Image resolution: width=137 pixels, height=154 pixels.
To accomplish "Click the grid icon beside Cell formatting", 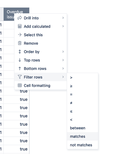I will (20, 85).
